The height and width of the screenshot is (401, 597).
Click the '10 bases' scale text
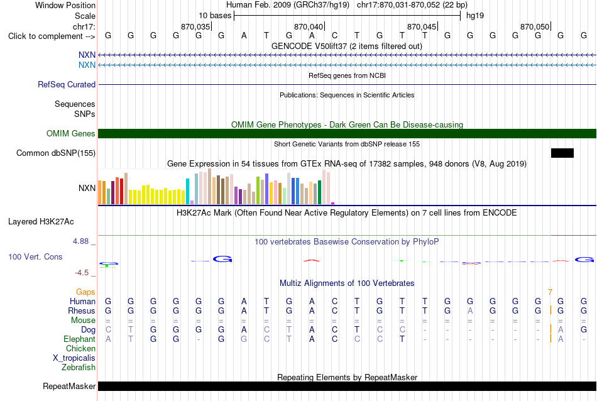(x=215, y=16)
